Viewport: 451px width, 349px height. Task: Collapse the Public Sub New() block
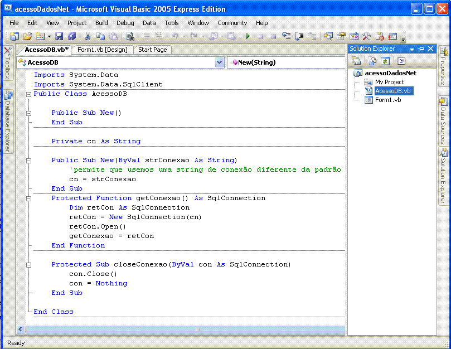28,113
